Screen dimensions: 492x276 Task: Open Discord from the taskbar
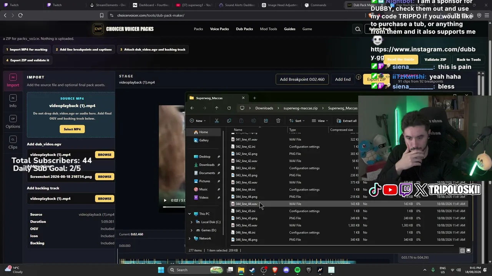point(286,270)
